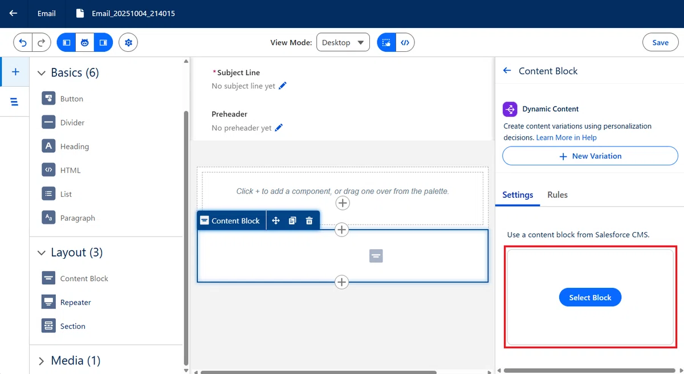Screen dimensions: 684x374
Task: Select the List component
Action: [57, 194]
